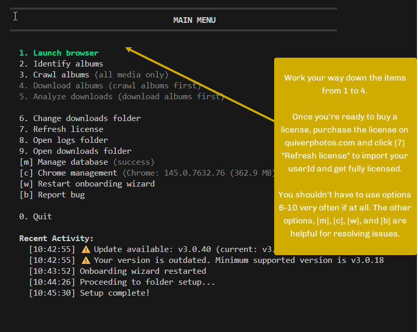Open "6. Change downloads folder"
Viewport: 418px width, 332px height.
coord(79,118)
